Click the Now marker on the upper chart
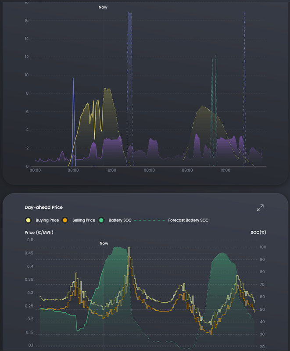Viewport: 290px width, 351px height. tap(103, 7)
